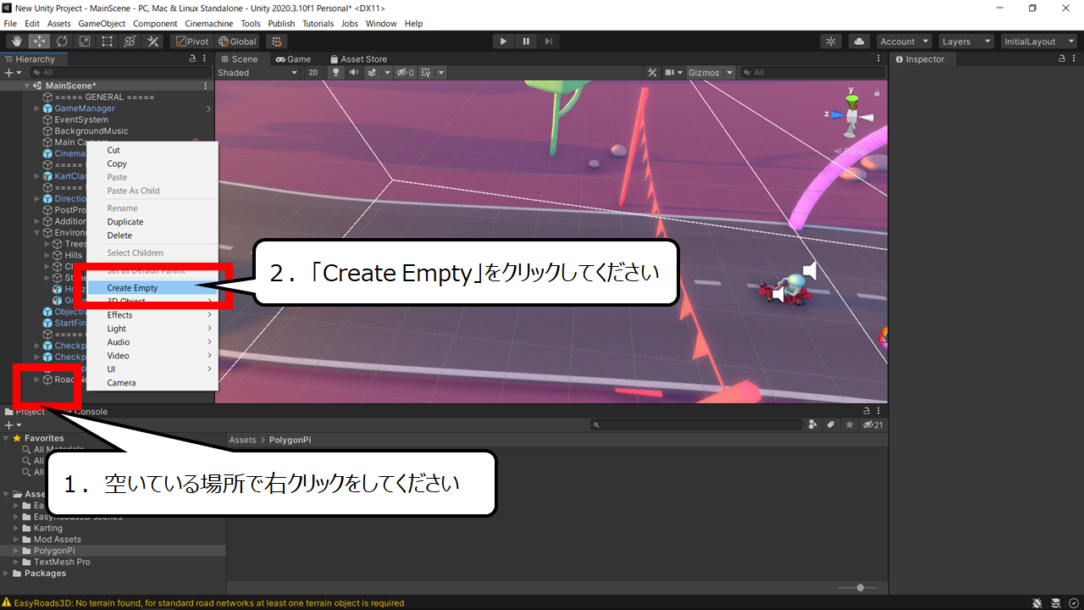Expand the TextMesh Pro folder
Viewport: 1084px width, 610px height.
pos(16,562)
